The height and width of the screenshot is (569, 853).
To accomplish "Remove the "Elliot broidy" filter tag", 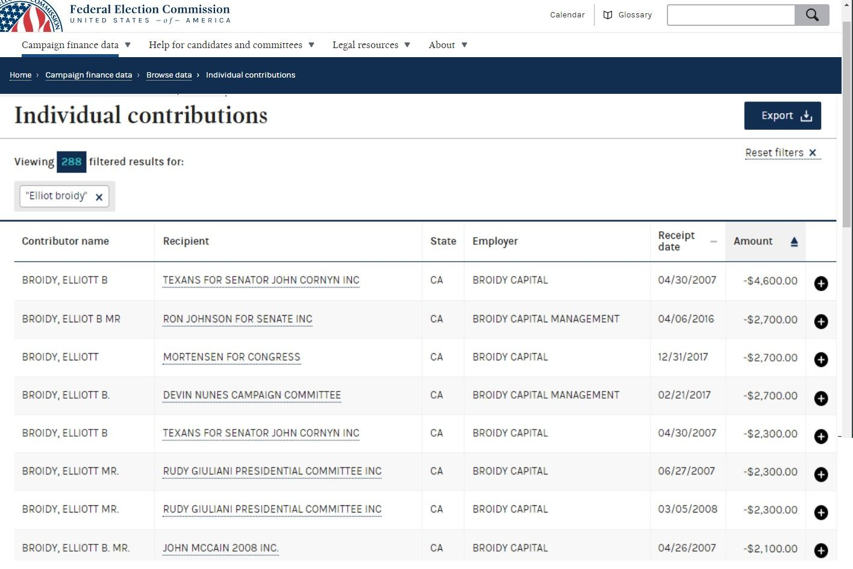I will click(99, 197).
